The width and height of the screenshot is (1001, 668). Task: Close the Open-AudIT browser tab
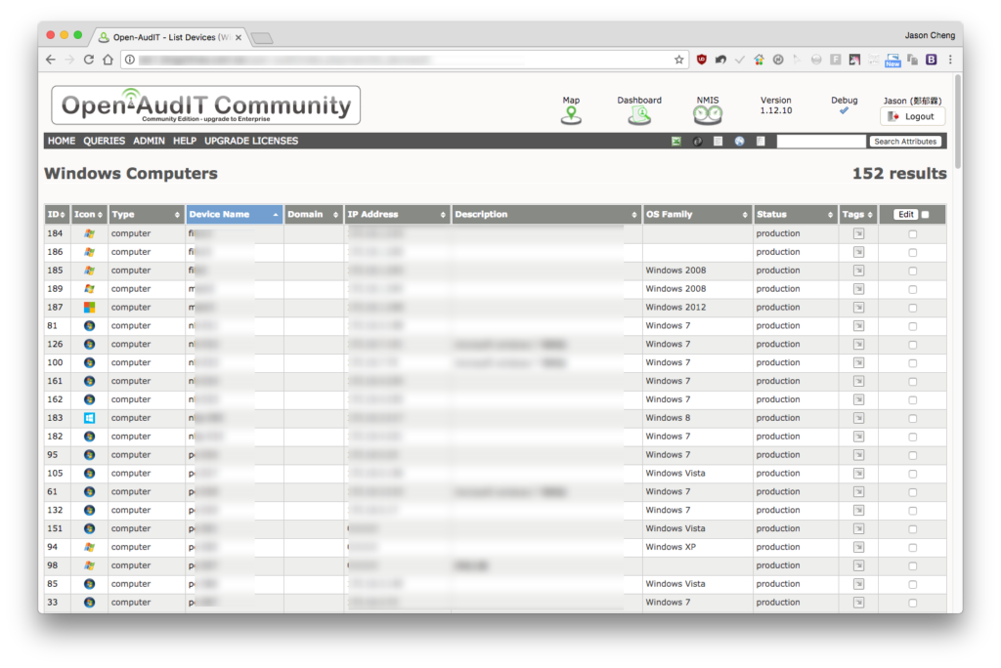[x=239, y=38]
